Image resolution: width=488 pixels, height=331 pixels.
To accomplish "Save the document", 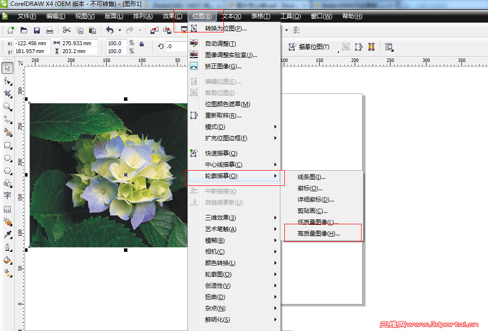I will click(x=37, y=30).
